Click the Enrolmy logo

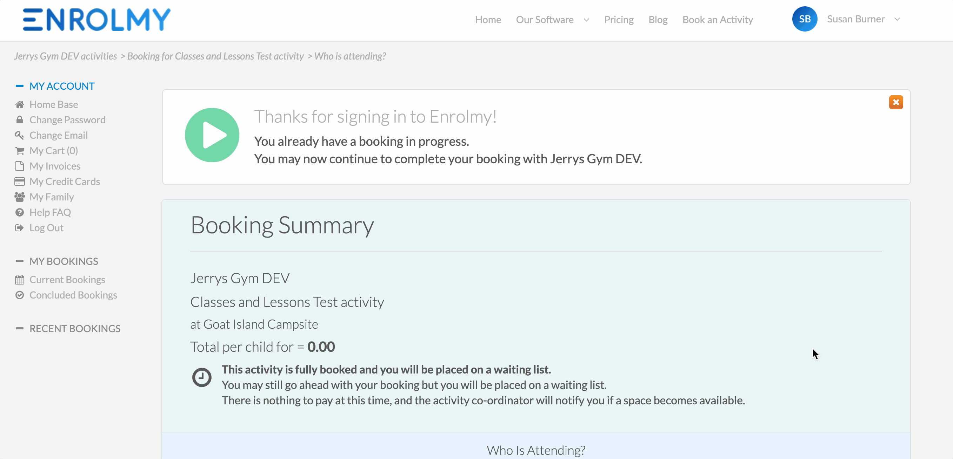point(96,20)
